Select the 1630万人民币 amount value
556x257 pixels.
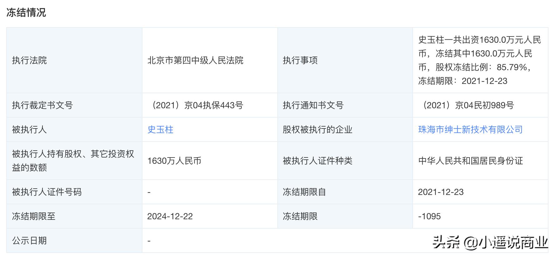click(x=174, y=161)
